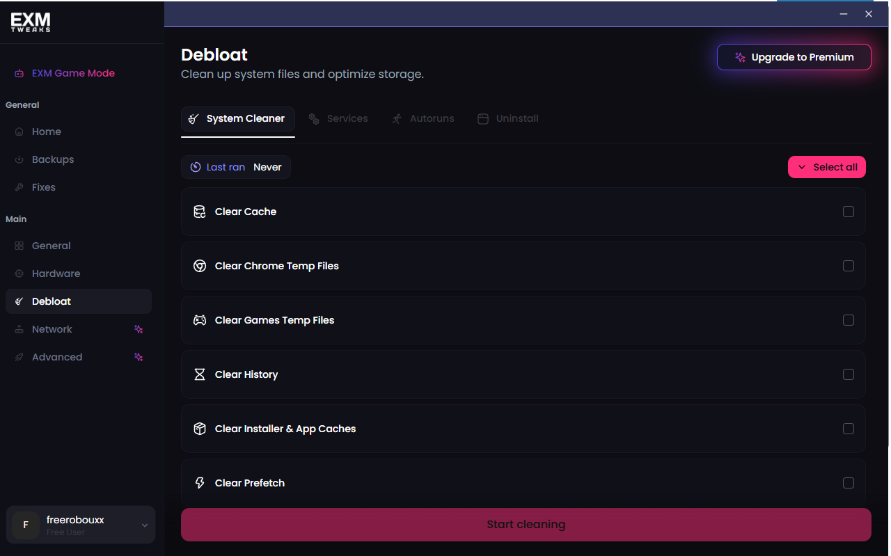Switch to the Services tab

pos(338,119)
